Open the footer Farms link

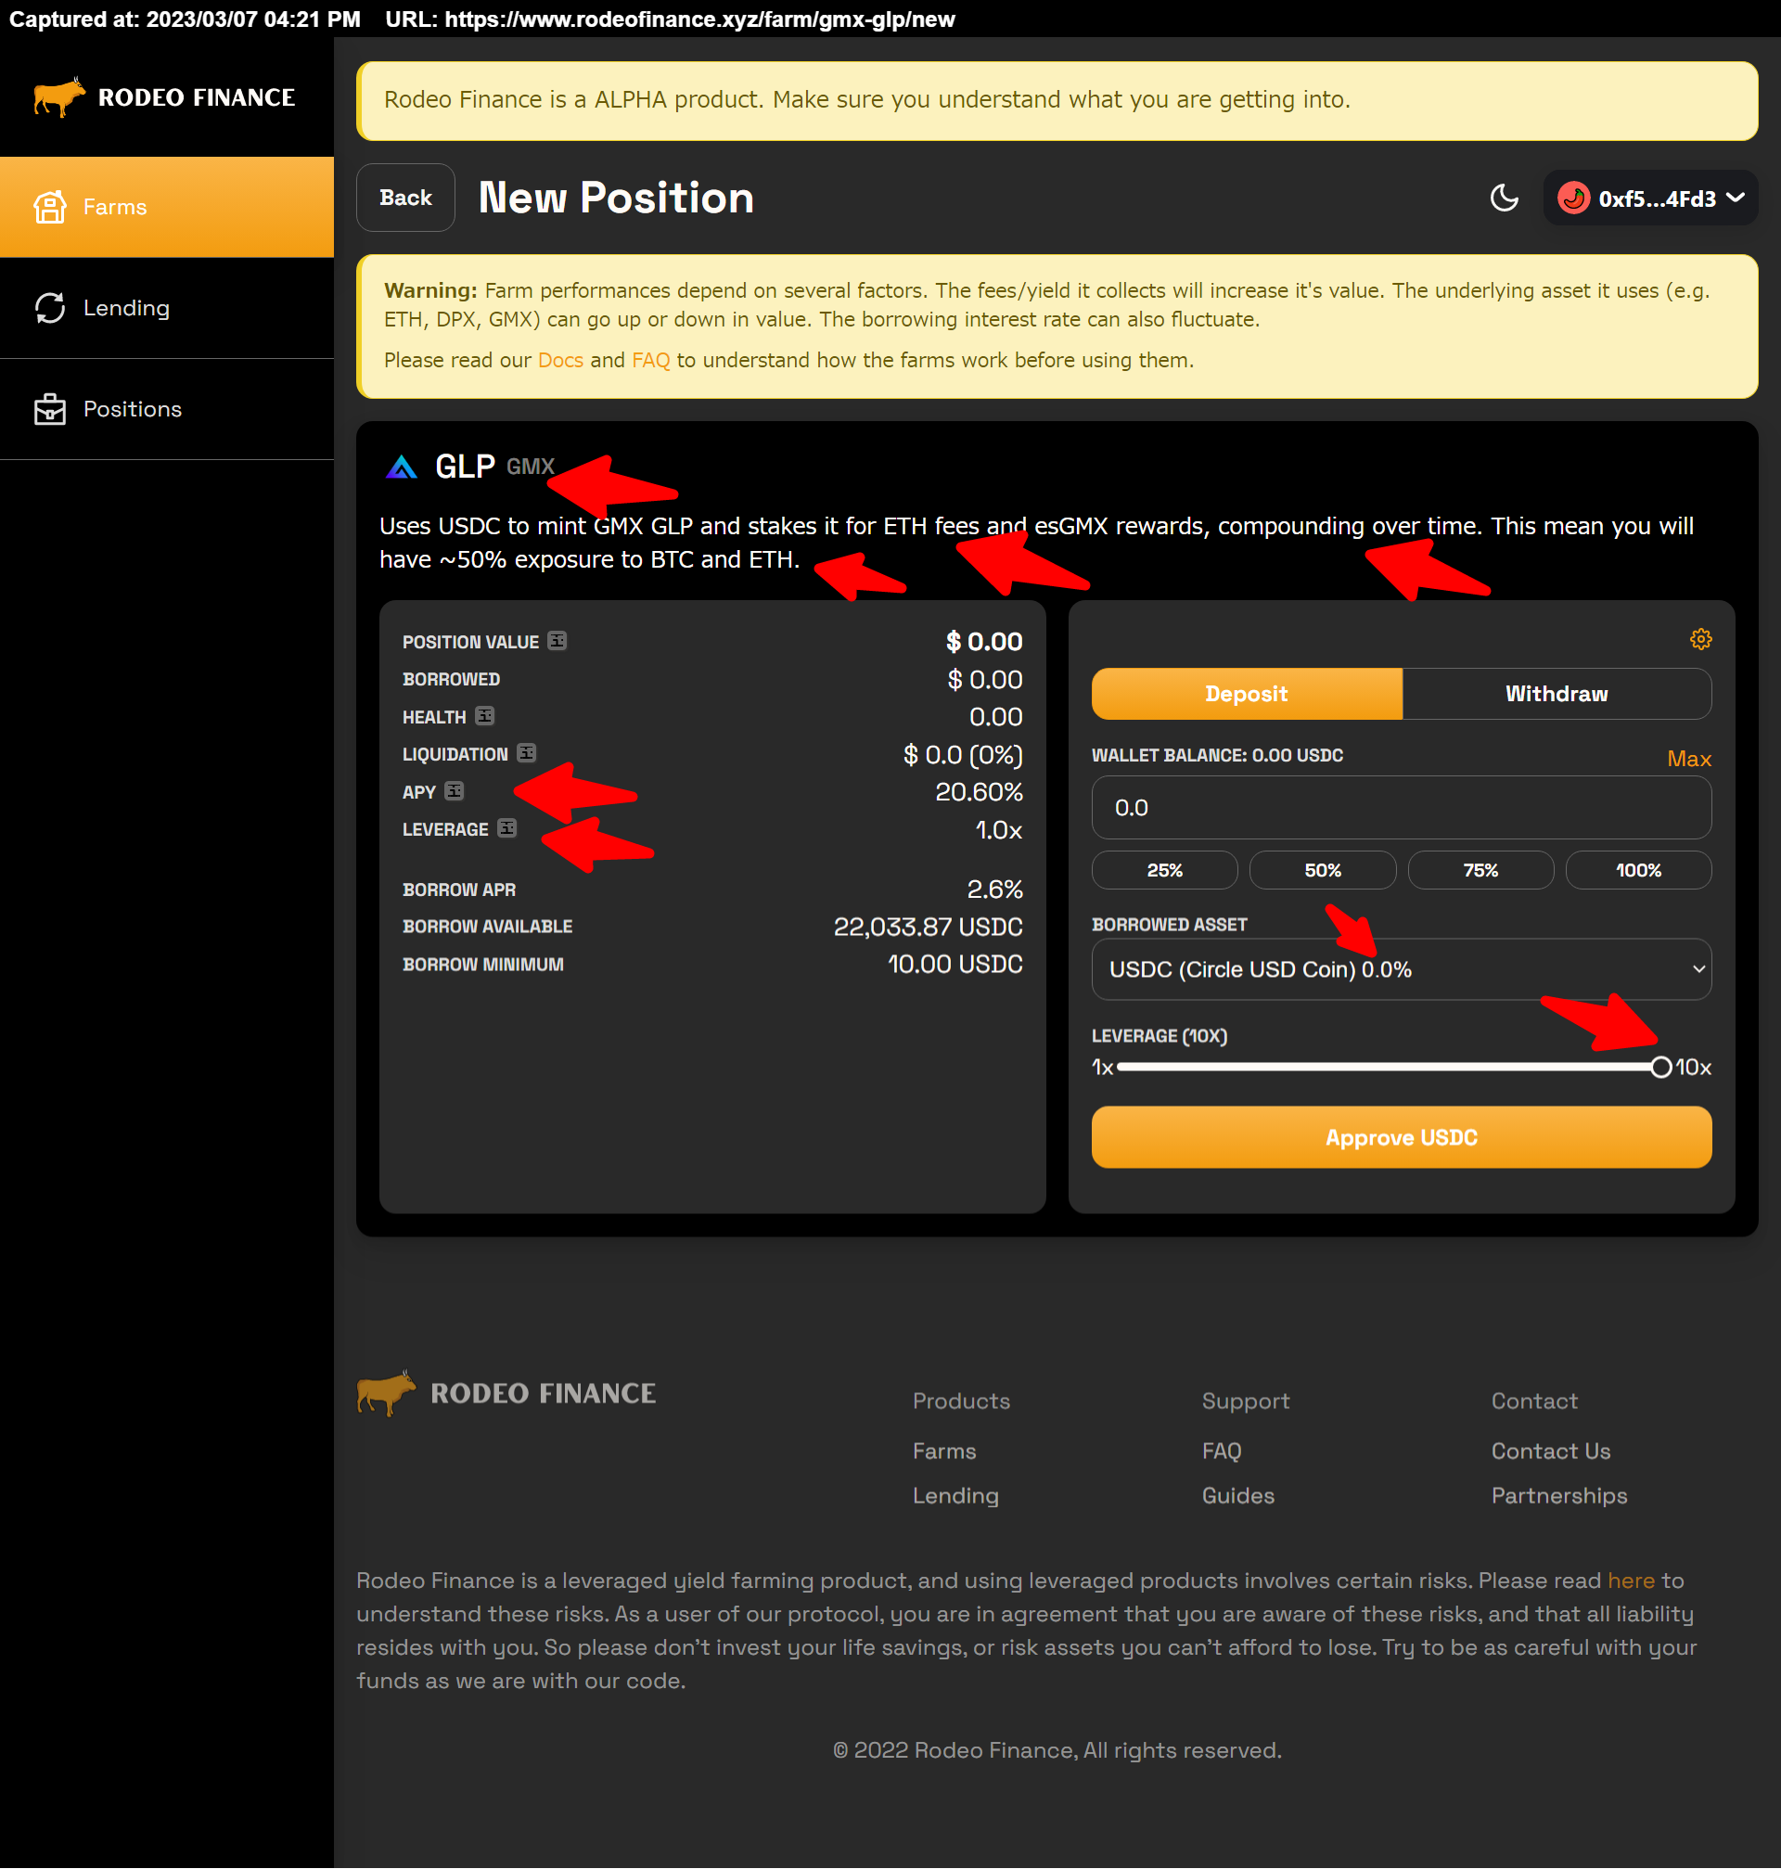point(943,1451)
